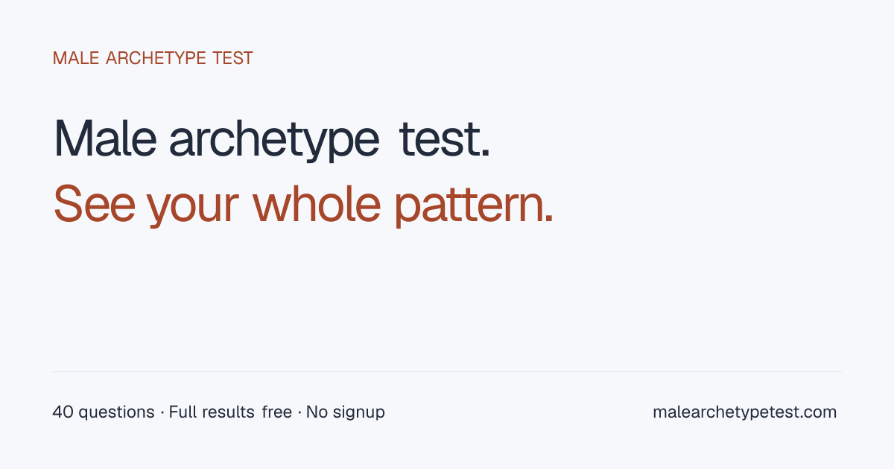The height and width of the screenshot is (469, 894).
Task: Click the red MALE ARCHETYPE TEST label
Action: tap(153, 58)
